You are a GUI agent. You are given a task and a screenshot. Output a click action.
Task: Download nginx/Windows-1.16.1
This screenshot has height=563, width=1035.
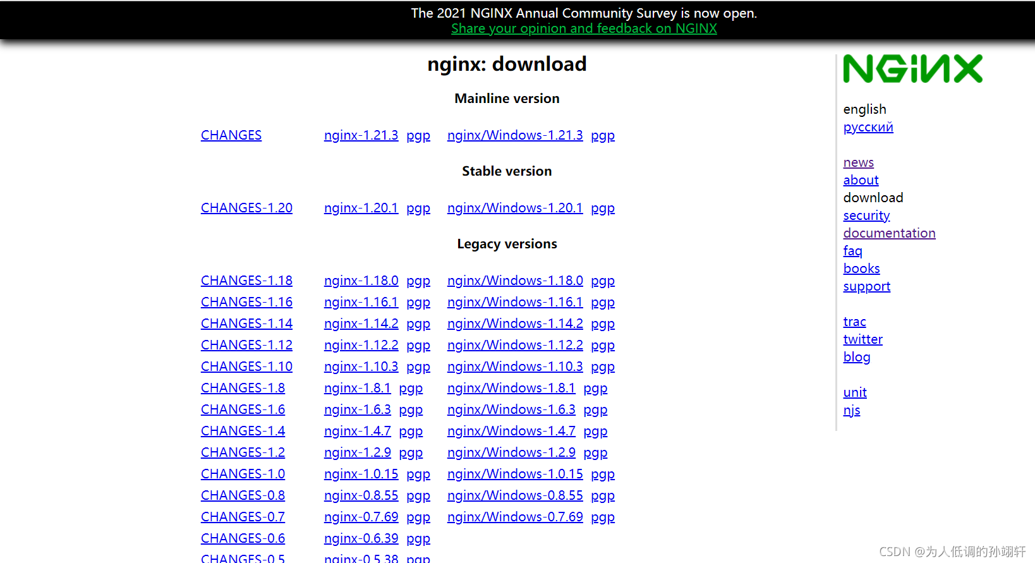pos(515,302)
